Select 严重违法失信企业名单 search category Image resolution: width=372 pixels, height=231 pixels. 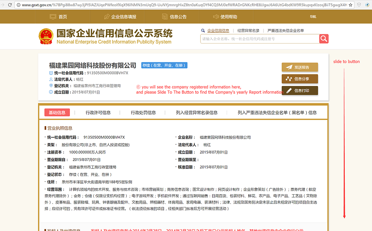click(286, 31)
